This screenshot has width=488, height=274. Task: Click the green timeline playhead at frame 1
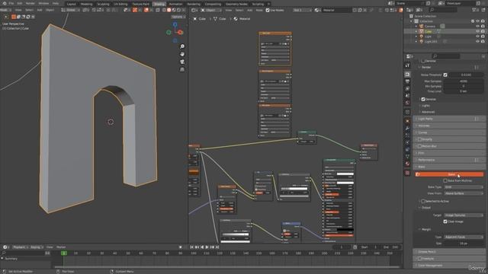64,253
